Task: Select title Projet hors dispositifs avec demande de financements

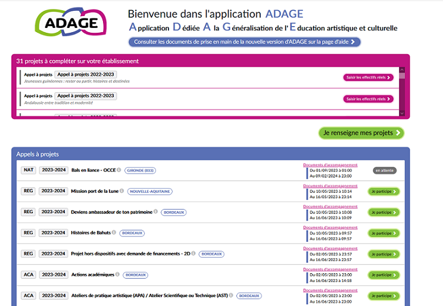Action: [x=130, y=254]
